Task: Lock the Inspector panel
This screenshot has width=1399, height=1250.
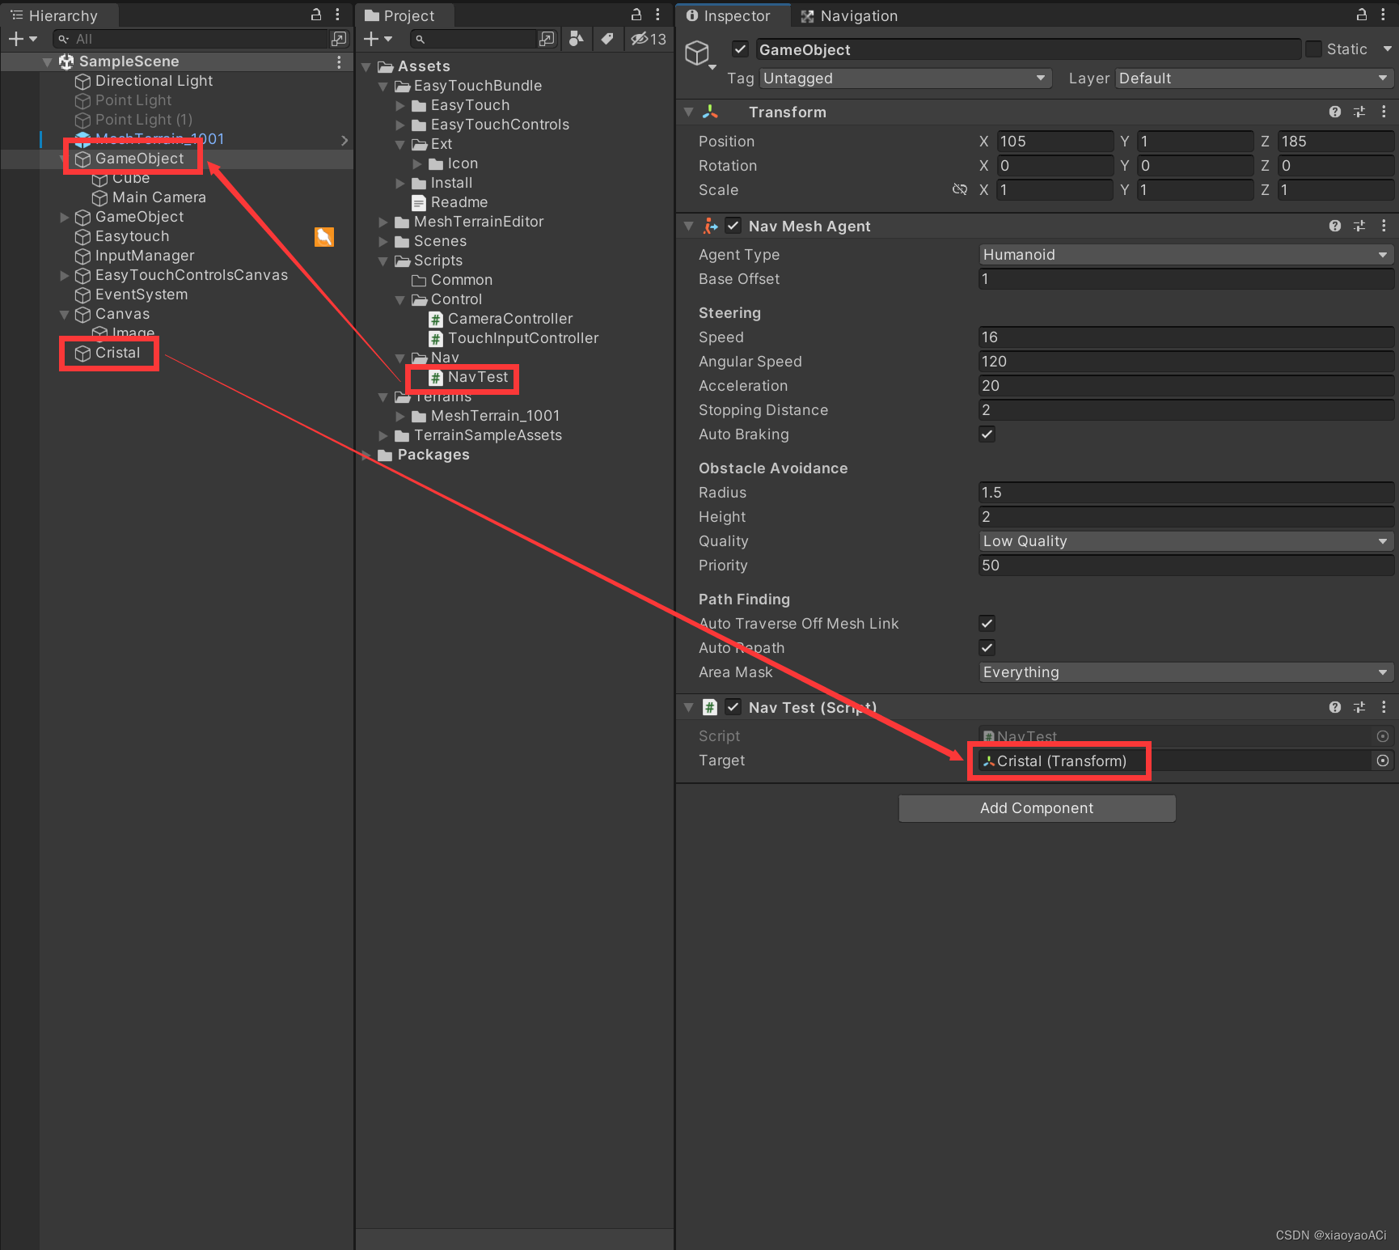Action: click(1362, 15)
